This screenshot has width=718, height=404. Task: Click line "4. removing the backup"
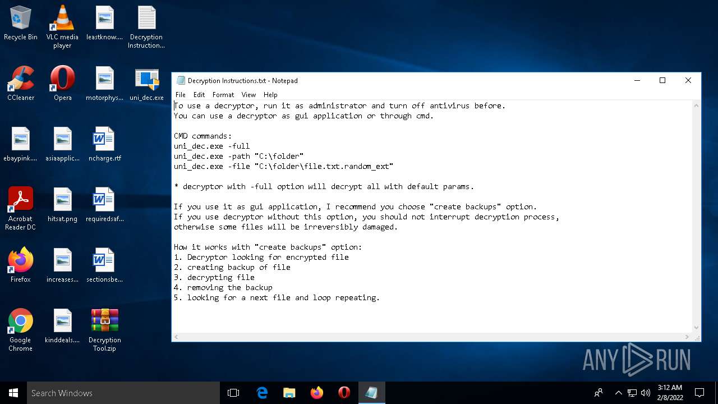pos(223,287)
